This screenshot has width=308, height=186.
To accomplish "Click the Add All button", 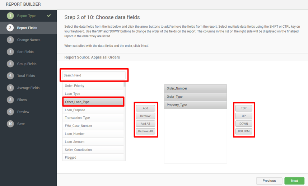I will 145,124.
